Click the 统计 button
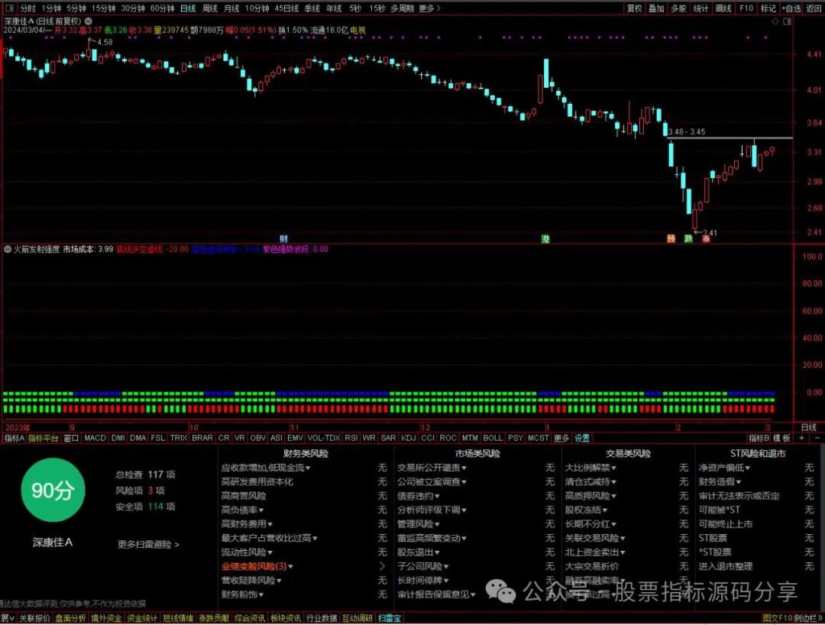Image resolution: width=825 pixels, height=625 pixels. coord(700,8)
